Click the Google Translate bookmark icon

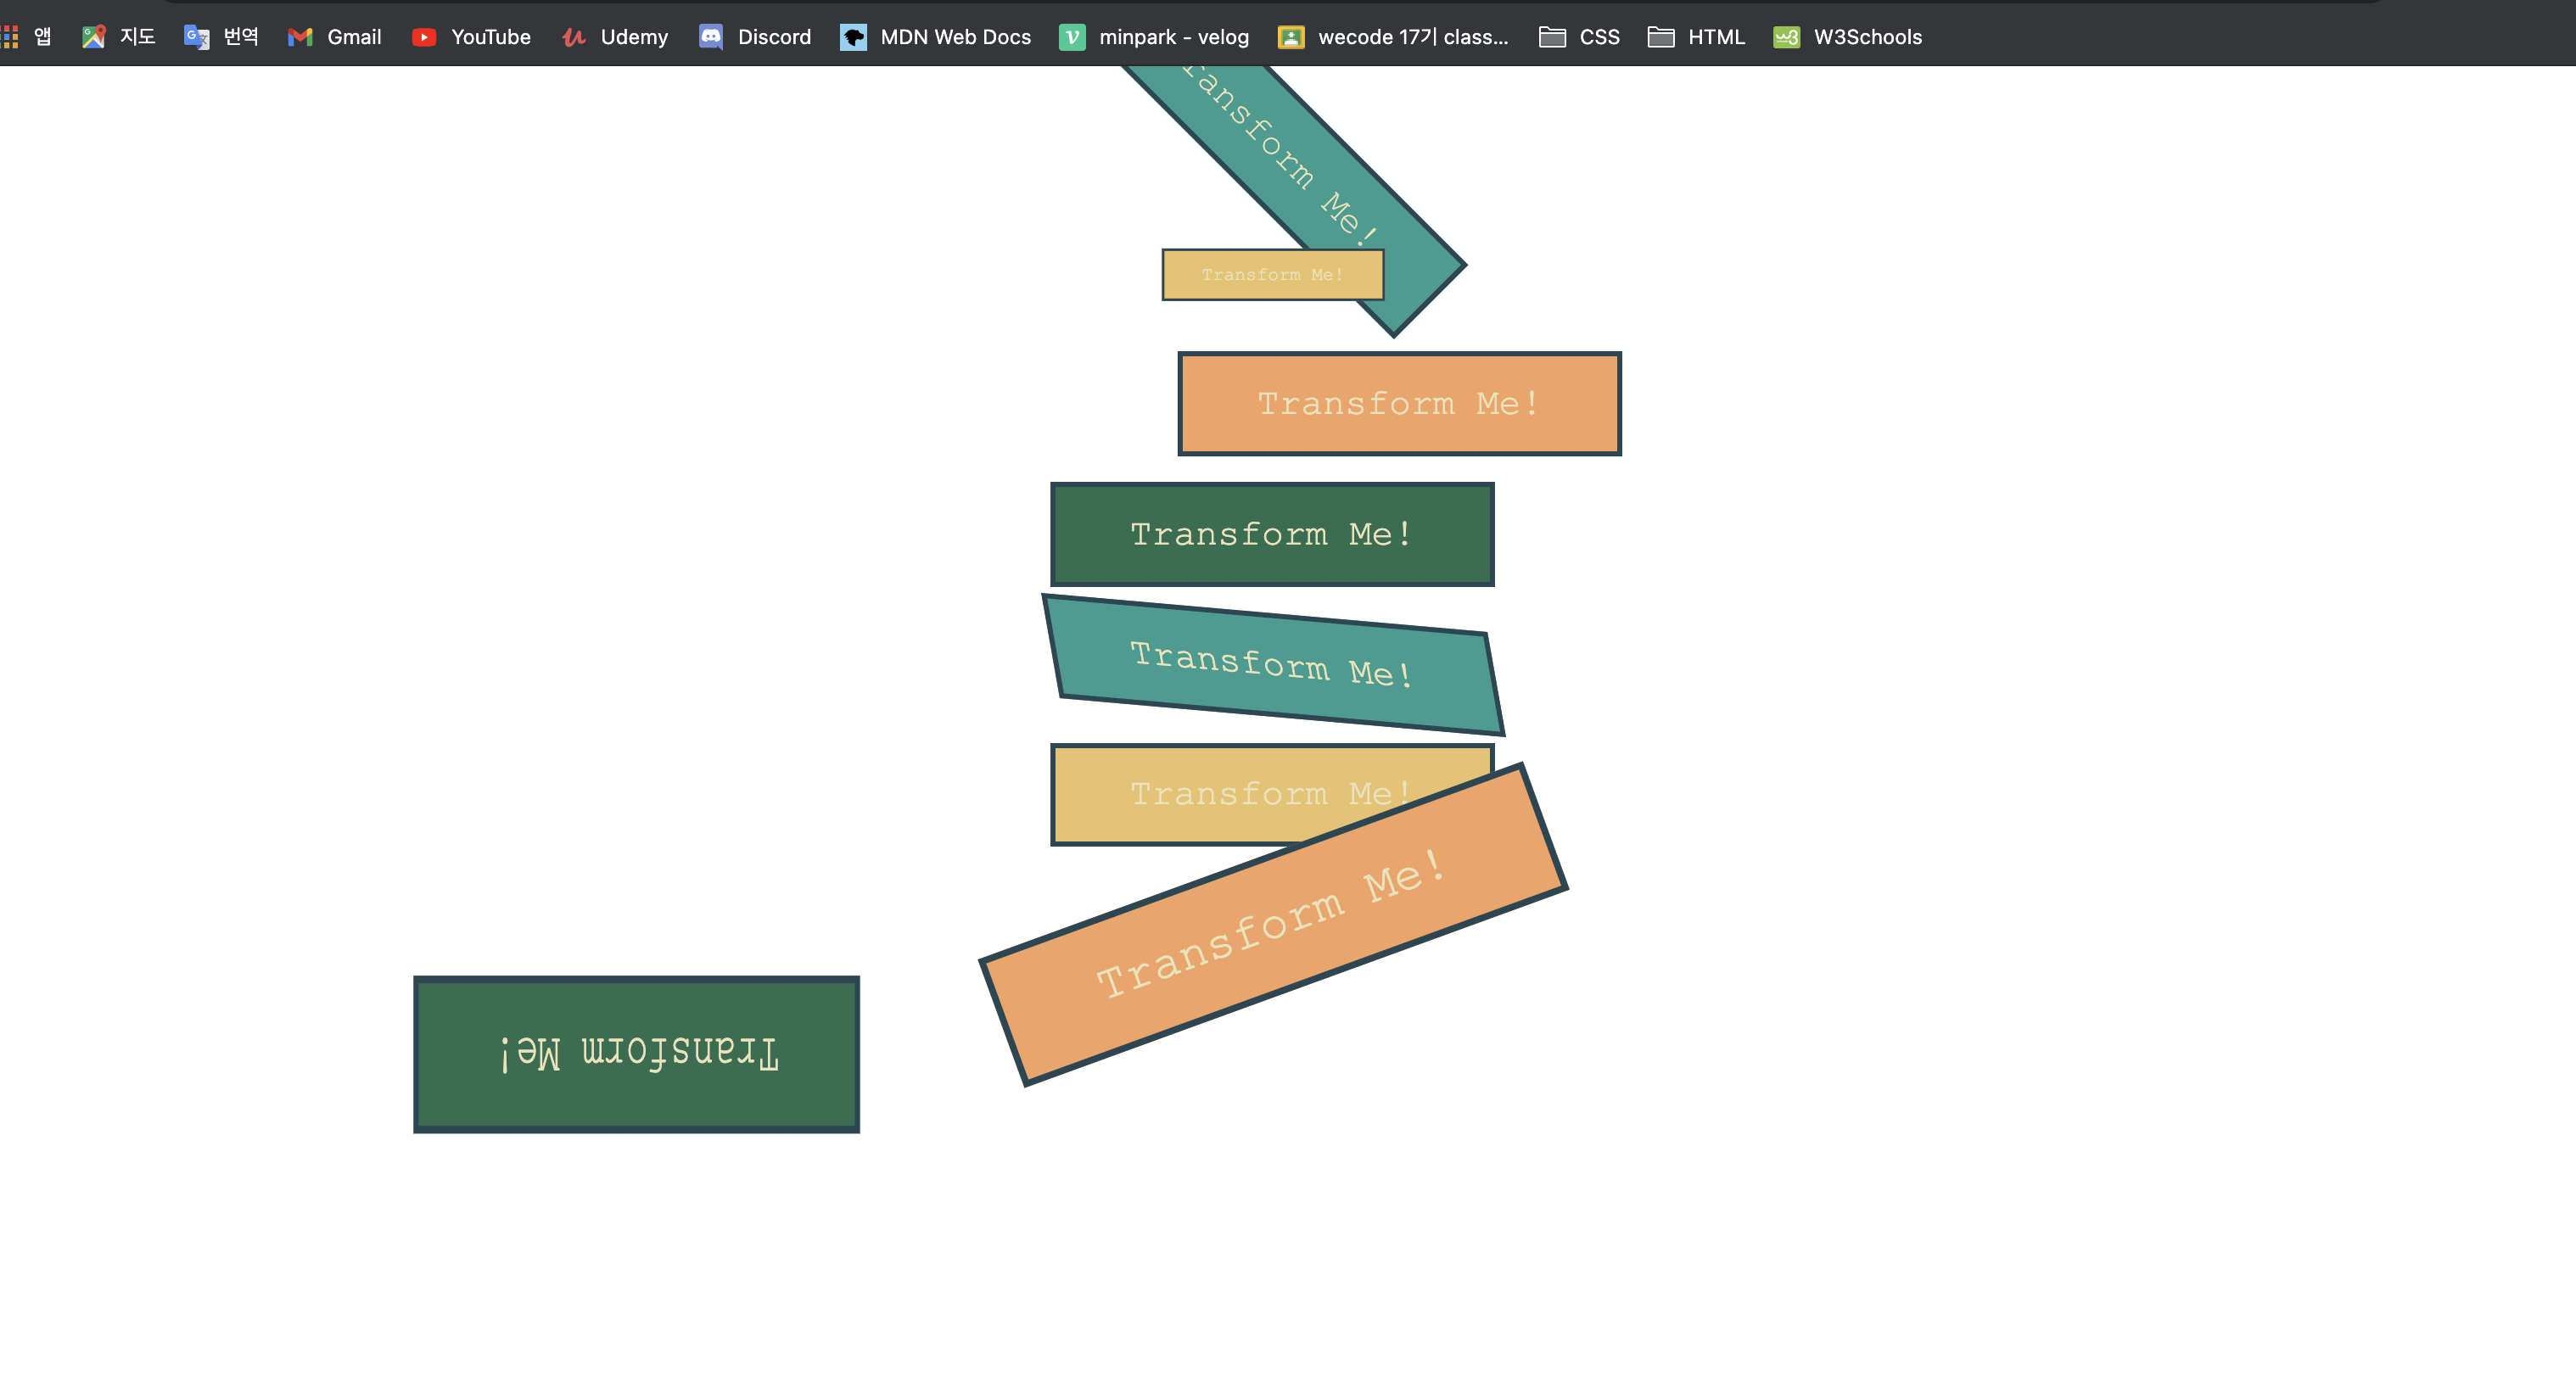pyautogui.click(x=196, y=37)
